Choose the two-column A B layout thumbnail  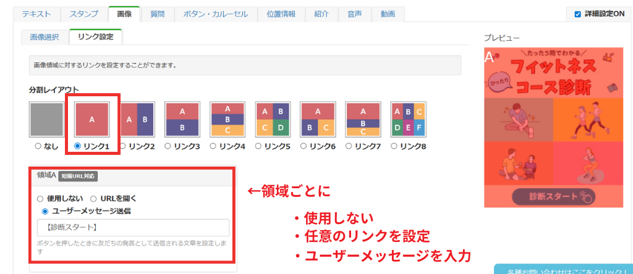click(x=137, y=120)
